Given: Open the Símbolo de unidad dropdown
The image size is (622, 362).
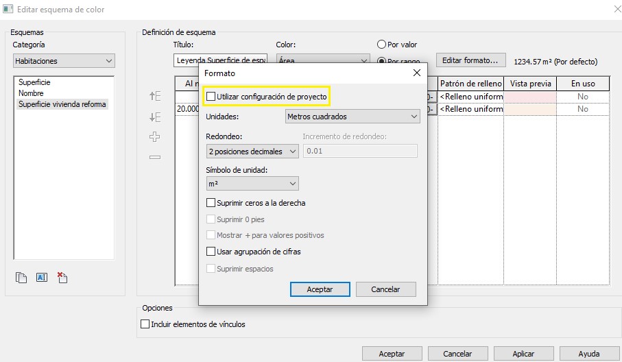Looking at the screenshot, I should point(252,184).
